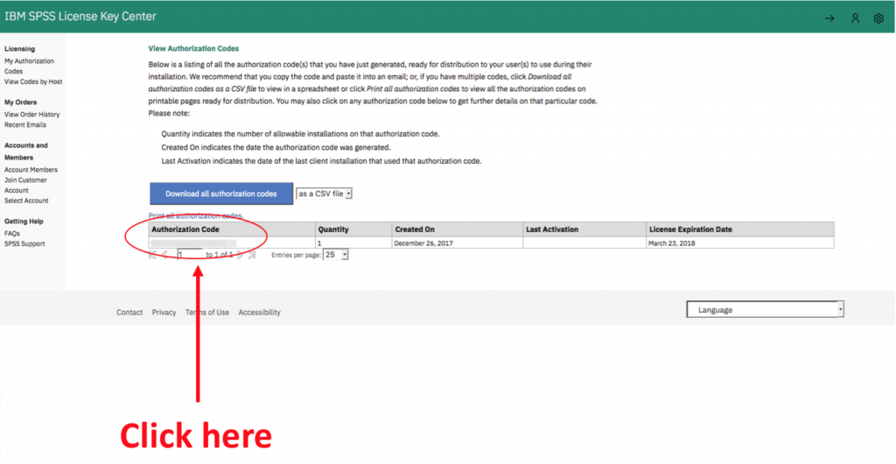Click the Terms of Use footer link

[207, 313]
